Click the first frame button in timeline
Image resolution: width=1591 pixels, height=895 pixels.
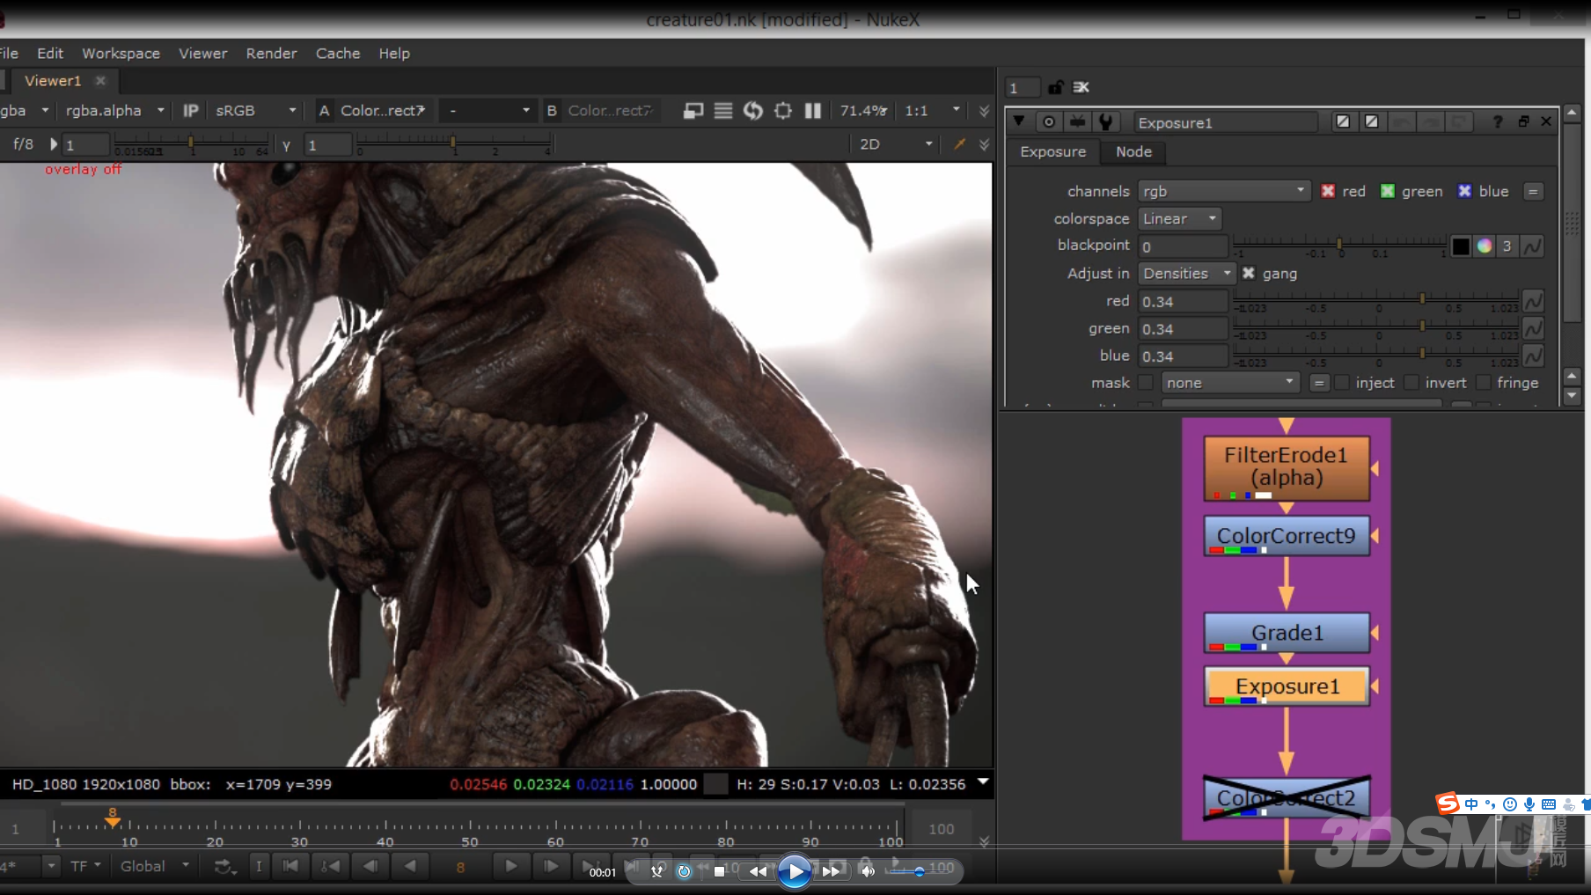point(290,866)
